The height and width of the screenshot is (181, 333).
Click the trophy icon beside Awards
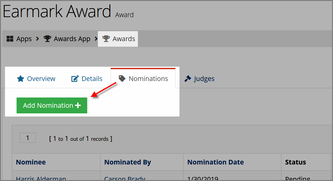coord(106,39)
